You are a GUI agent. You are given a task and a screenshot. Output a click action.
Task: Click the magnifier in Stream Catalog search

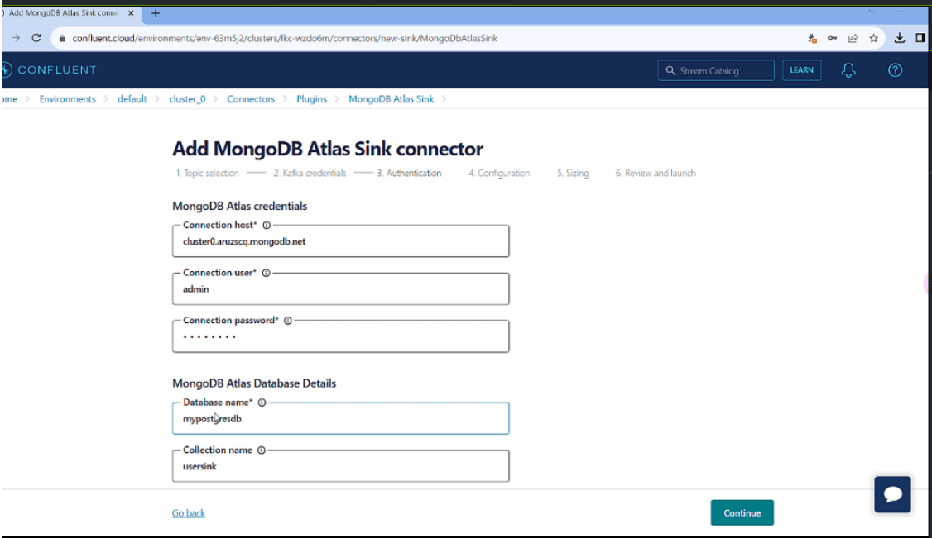tap(670, 70)
